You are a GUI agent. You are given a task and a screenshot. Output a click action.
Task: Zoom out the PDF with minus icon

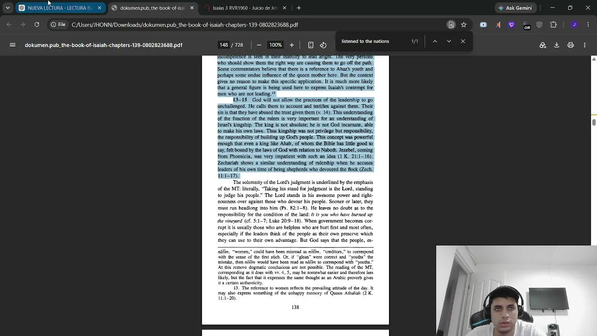tap(259, 45)
